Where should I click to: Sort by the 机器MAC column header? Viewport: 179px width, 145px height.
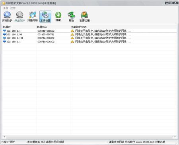(54, 27)
